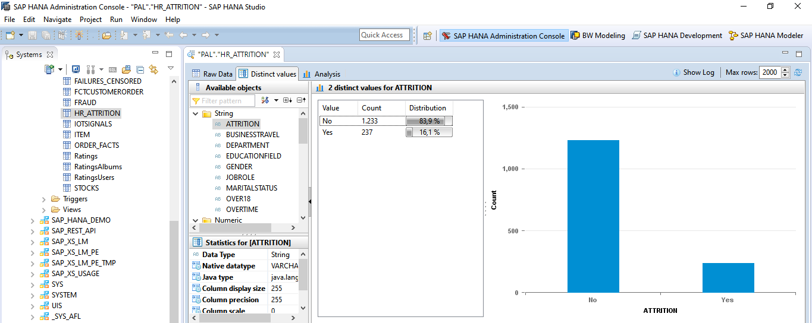Viewport: 812px width, 323px height.
Task: Focus the Quick Access search field
Action: pyautogui.click(x=385, y=35)
